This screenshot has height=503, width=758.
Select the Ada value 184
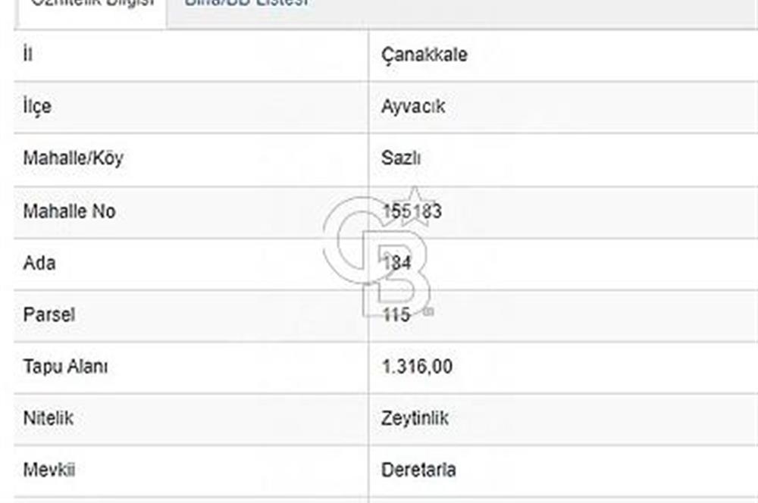coord(396,263)
